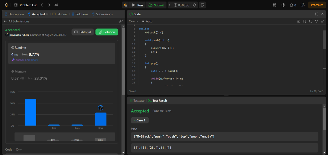Select the Test Result tab

pyautogui.click(x=158, y=100)
